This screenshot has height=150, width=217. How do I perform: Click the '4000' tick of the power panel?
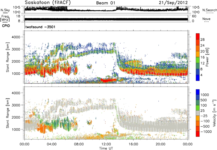16,37
